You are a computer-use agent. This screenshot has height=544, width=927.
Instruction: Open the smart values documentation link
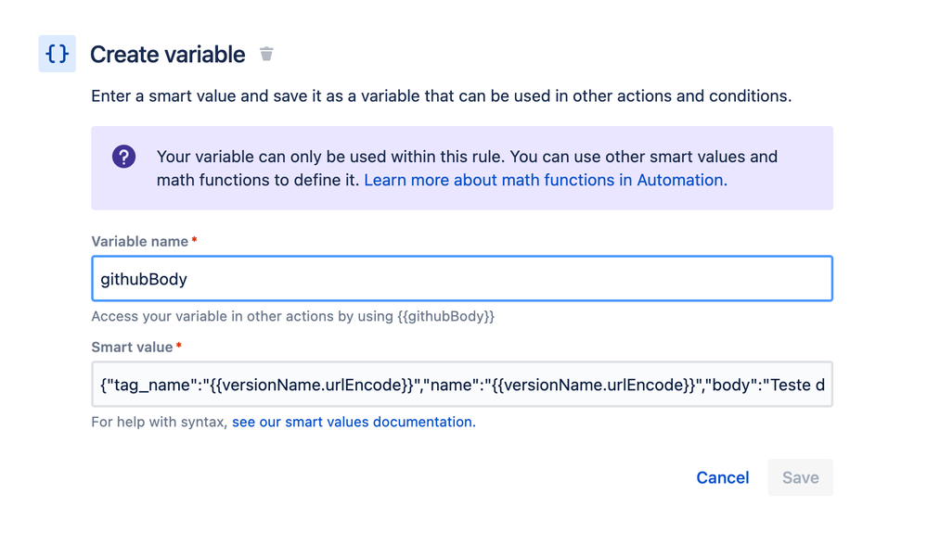point(354,422)
